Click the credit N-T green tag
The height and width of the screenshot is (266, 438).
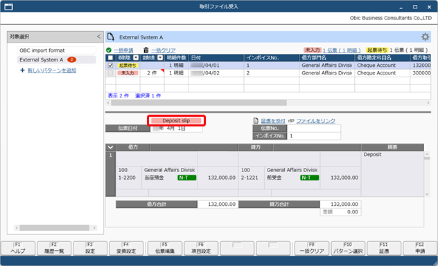(309, 178)
